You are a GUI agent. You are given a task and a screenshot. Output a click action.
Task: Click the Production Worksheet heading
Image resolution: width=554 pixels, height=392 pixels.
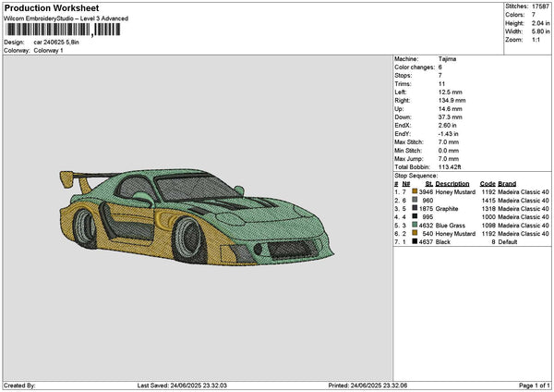coord(52,8)
